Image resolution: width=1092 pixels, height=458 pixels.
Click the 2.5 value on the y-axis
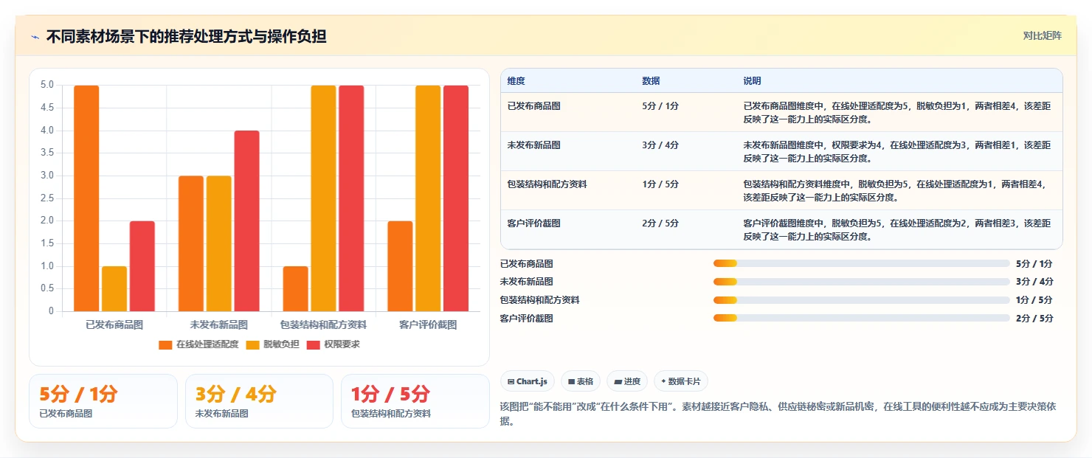pyautogui.click(x=47, y=198)
